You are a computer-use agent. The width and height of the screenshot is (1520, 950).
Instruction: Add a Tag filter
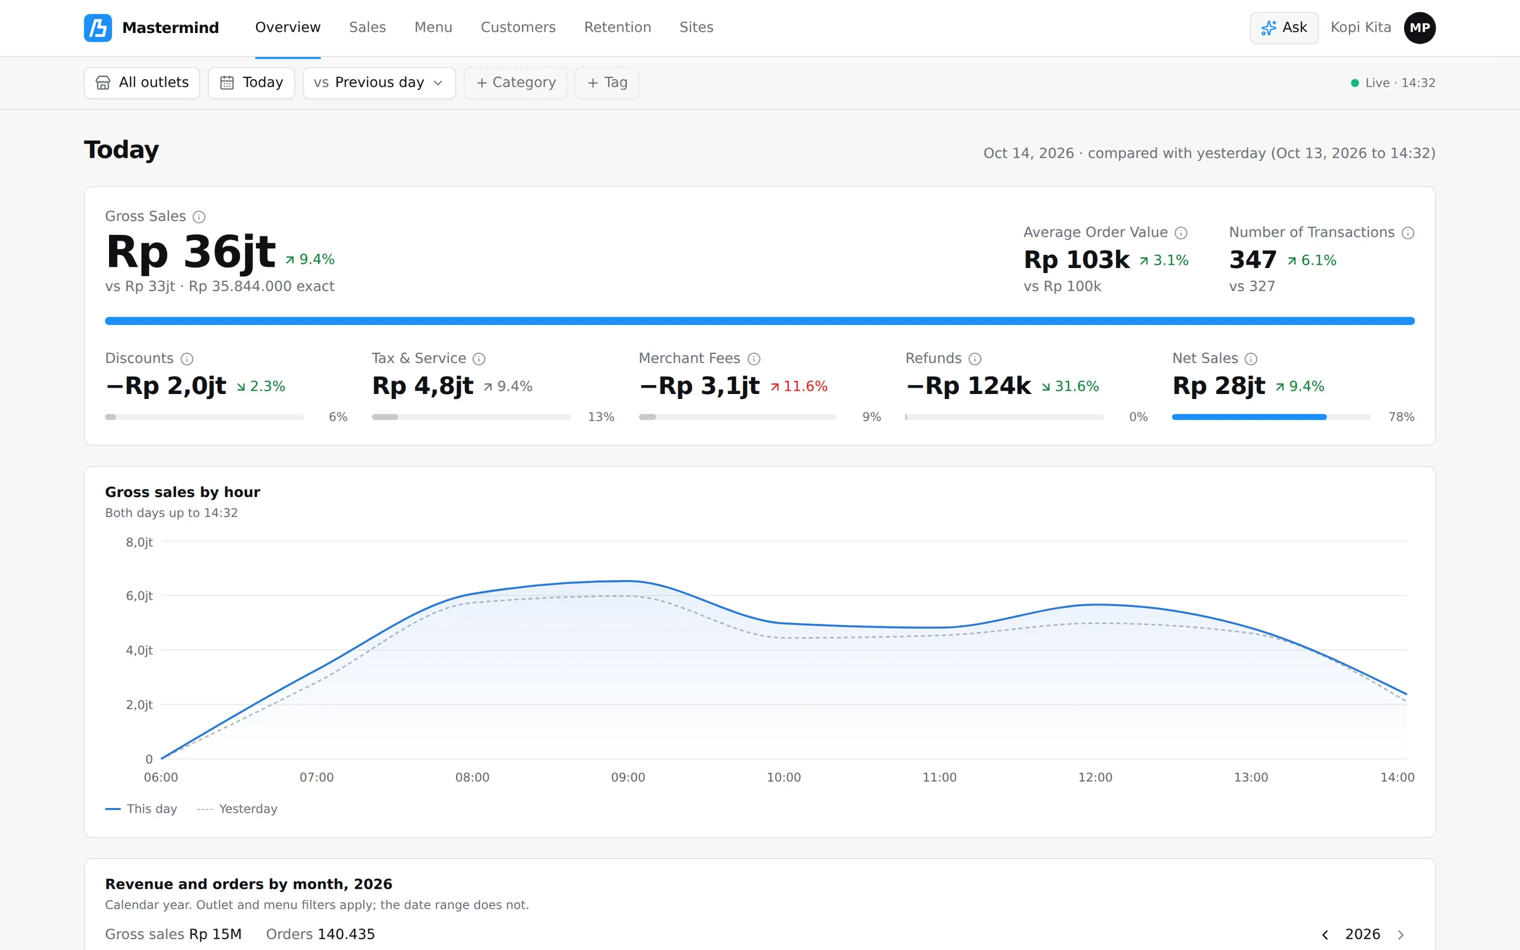[x=607, y=83]
